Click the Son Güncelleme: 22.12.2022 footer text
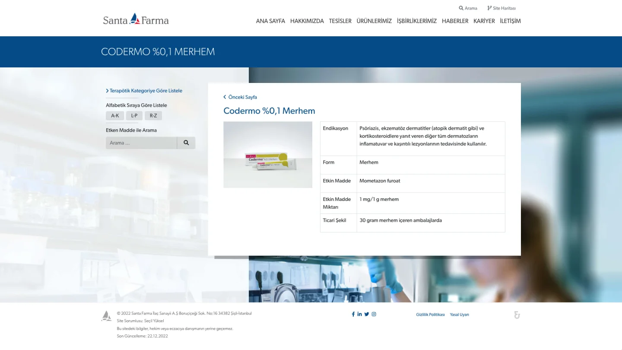This screenshot has height=350, width=622. pos(143,336)
